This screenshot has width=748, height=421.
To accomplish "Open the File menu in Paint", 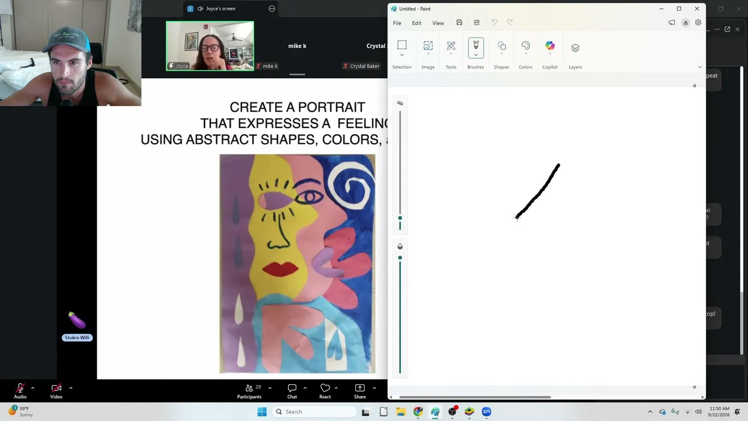I will click(397, 23).
